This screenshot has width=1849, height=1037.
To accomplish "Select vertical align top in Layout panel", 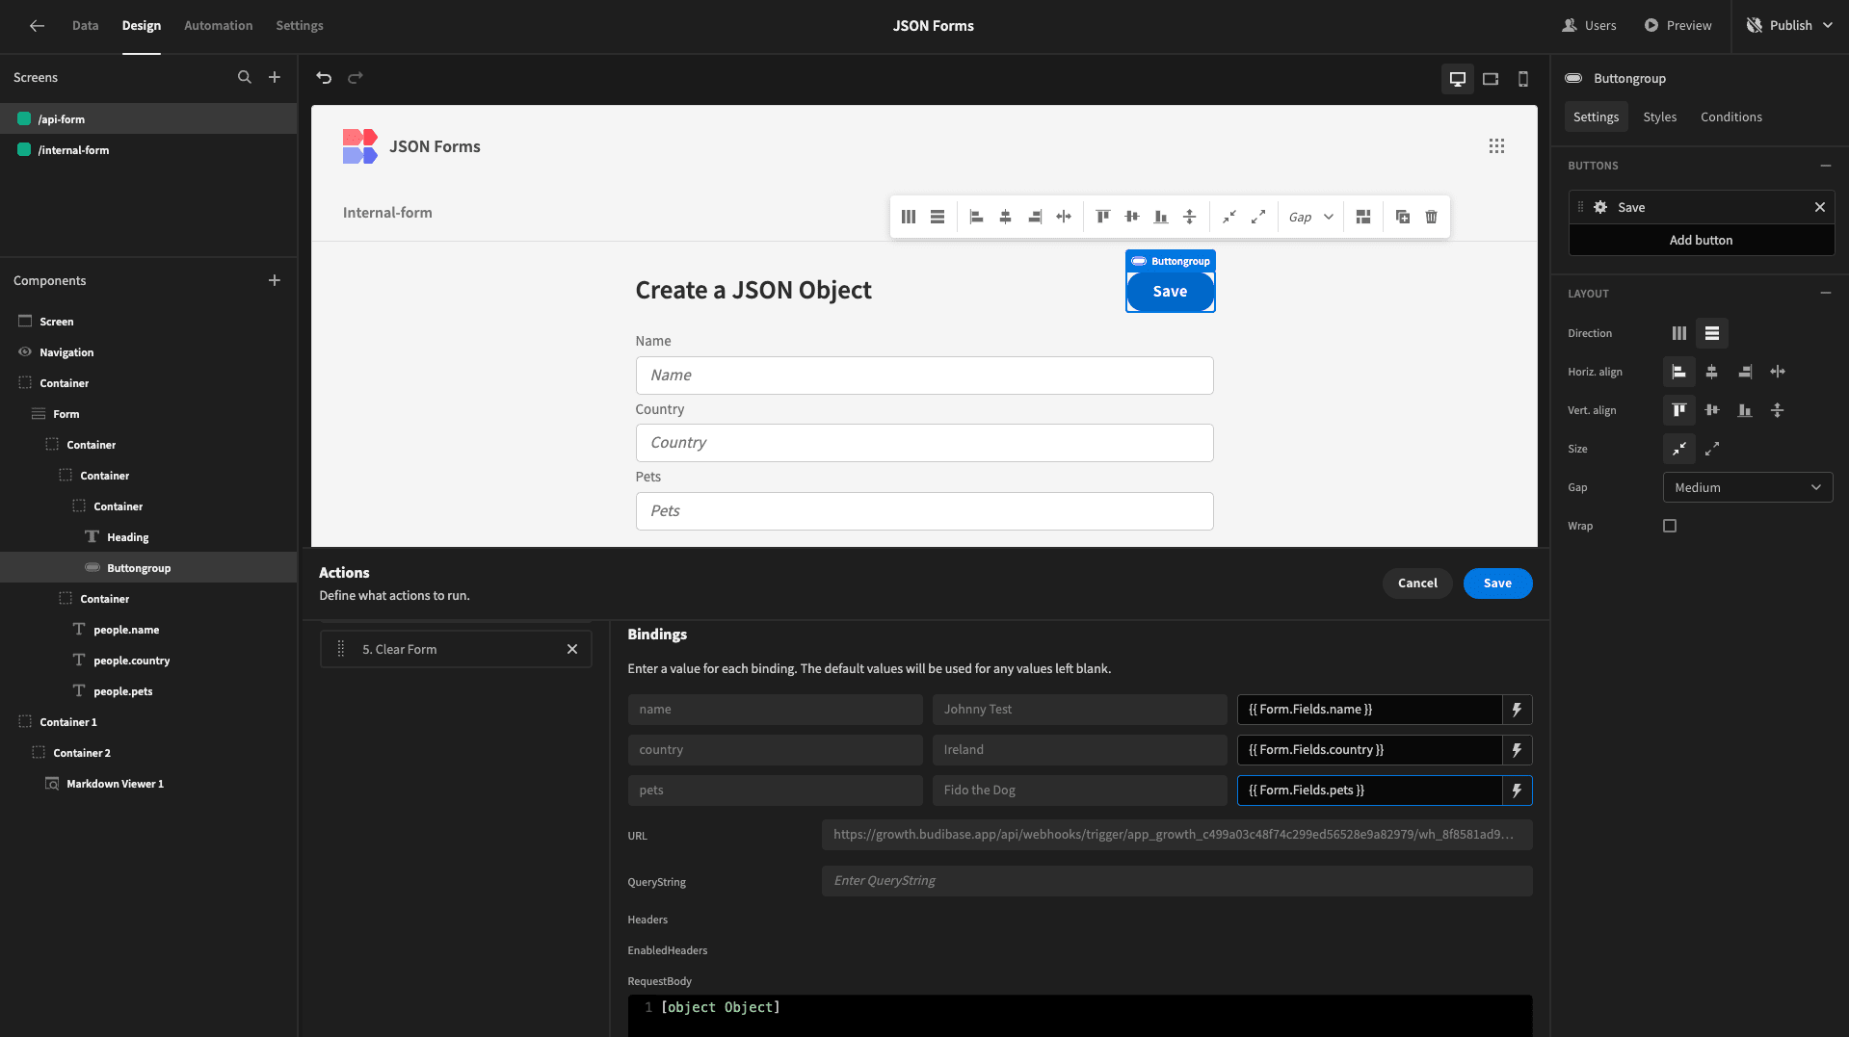I will coord(1679,410).
